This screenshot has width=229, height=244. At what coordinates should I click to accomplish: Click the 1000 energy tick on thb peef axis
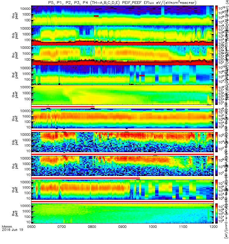click(x=26, y=34)
